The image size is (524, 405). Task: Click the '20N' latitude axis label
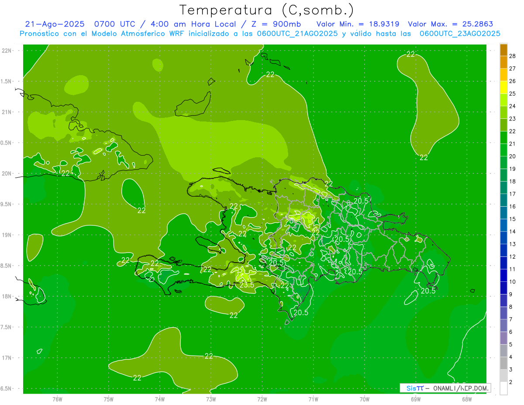pyautogui.click(x=7, y=173)
